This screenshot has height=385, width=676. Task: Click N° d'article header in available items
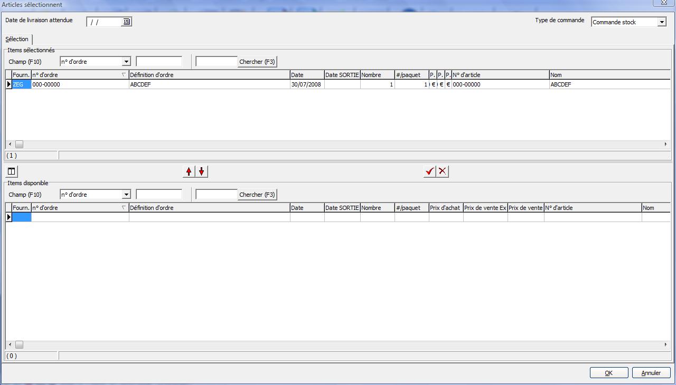[593, 208]
